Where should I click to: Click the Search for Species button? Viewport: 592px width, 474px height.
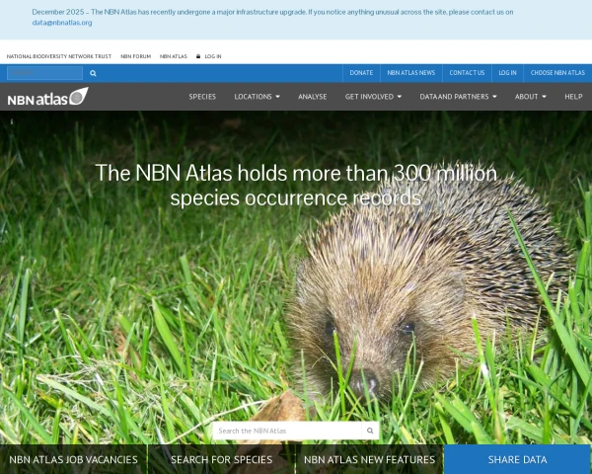pyautogui.click(x=221, y=459)
